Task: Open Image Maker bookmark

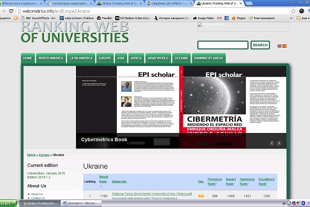Action: [x=204, y=18]
